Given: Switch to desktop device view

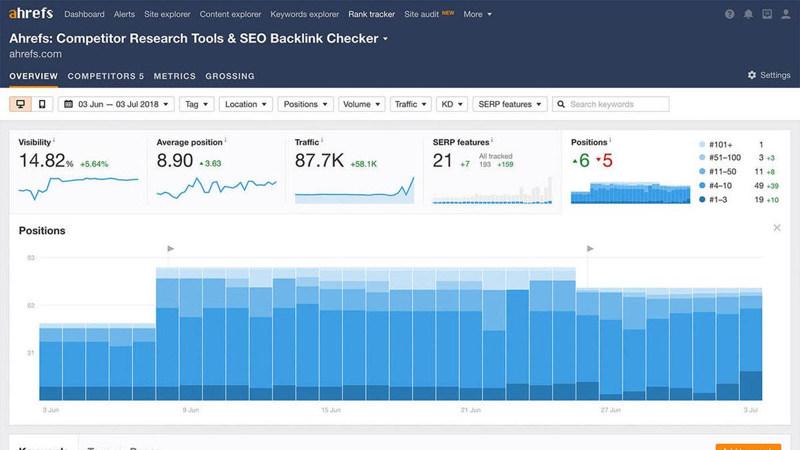Looking at the screenshot, I should click(21, 104).
